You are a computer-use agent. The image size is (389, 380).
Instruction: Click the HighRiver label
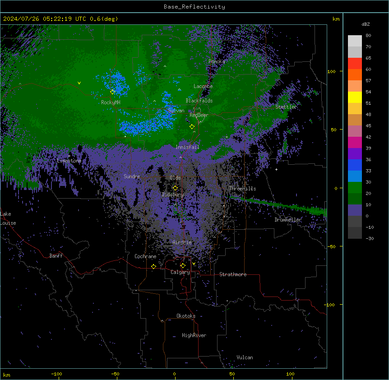[x=194, y=335]
